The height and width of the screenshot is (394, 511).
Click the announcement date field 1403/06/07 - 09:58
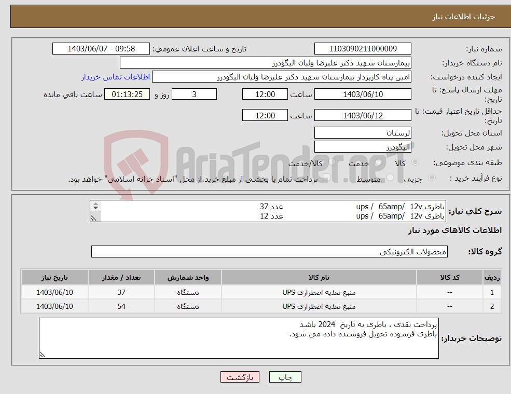101,49
